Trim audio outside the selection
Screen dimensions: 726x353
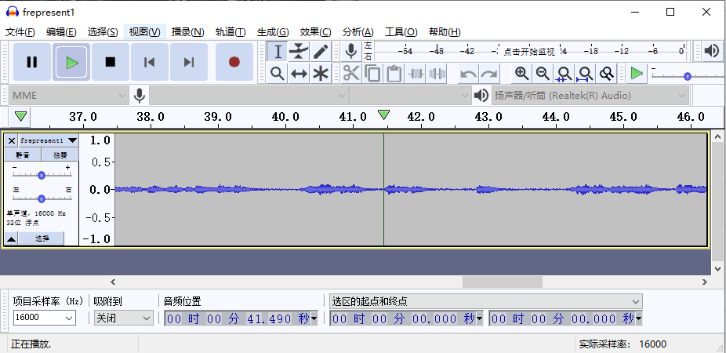[416, 73]
